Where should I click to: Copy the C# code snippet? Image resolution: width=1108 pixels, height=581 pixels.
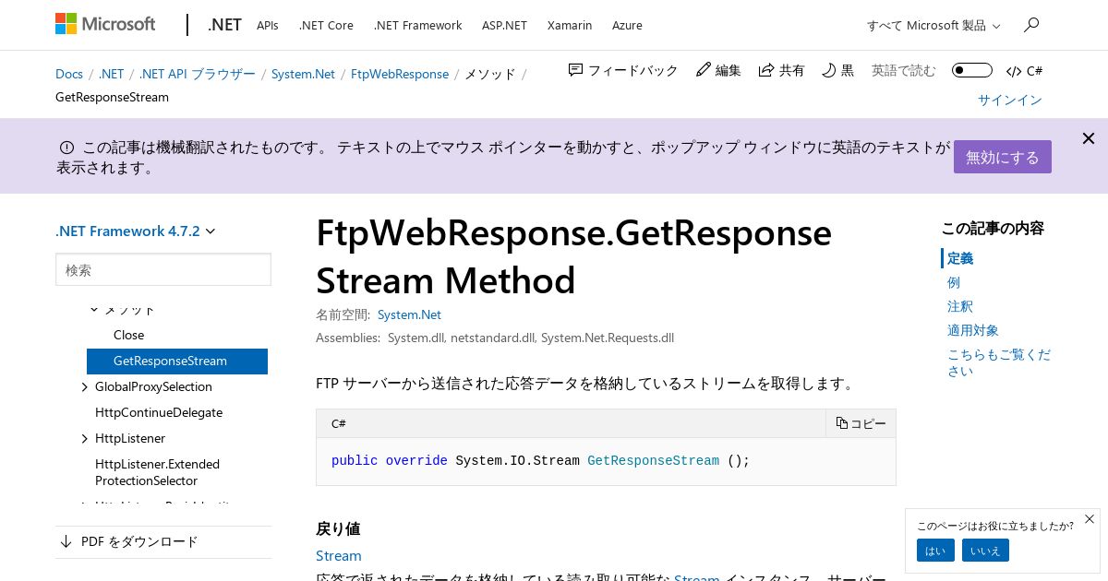pos(861,423)
